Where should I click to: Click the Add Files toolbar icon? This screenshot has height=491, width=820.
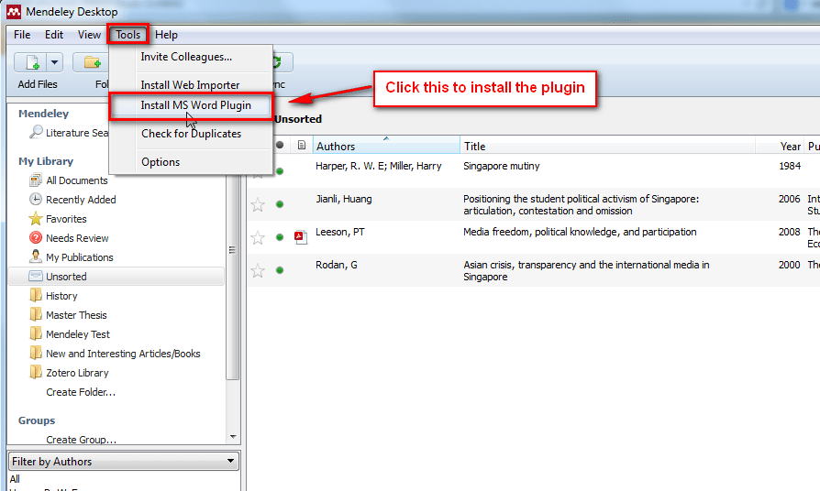coord(31,62)
